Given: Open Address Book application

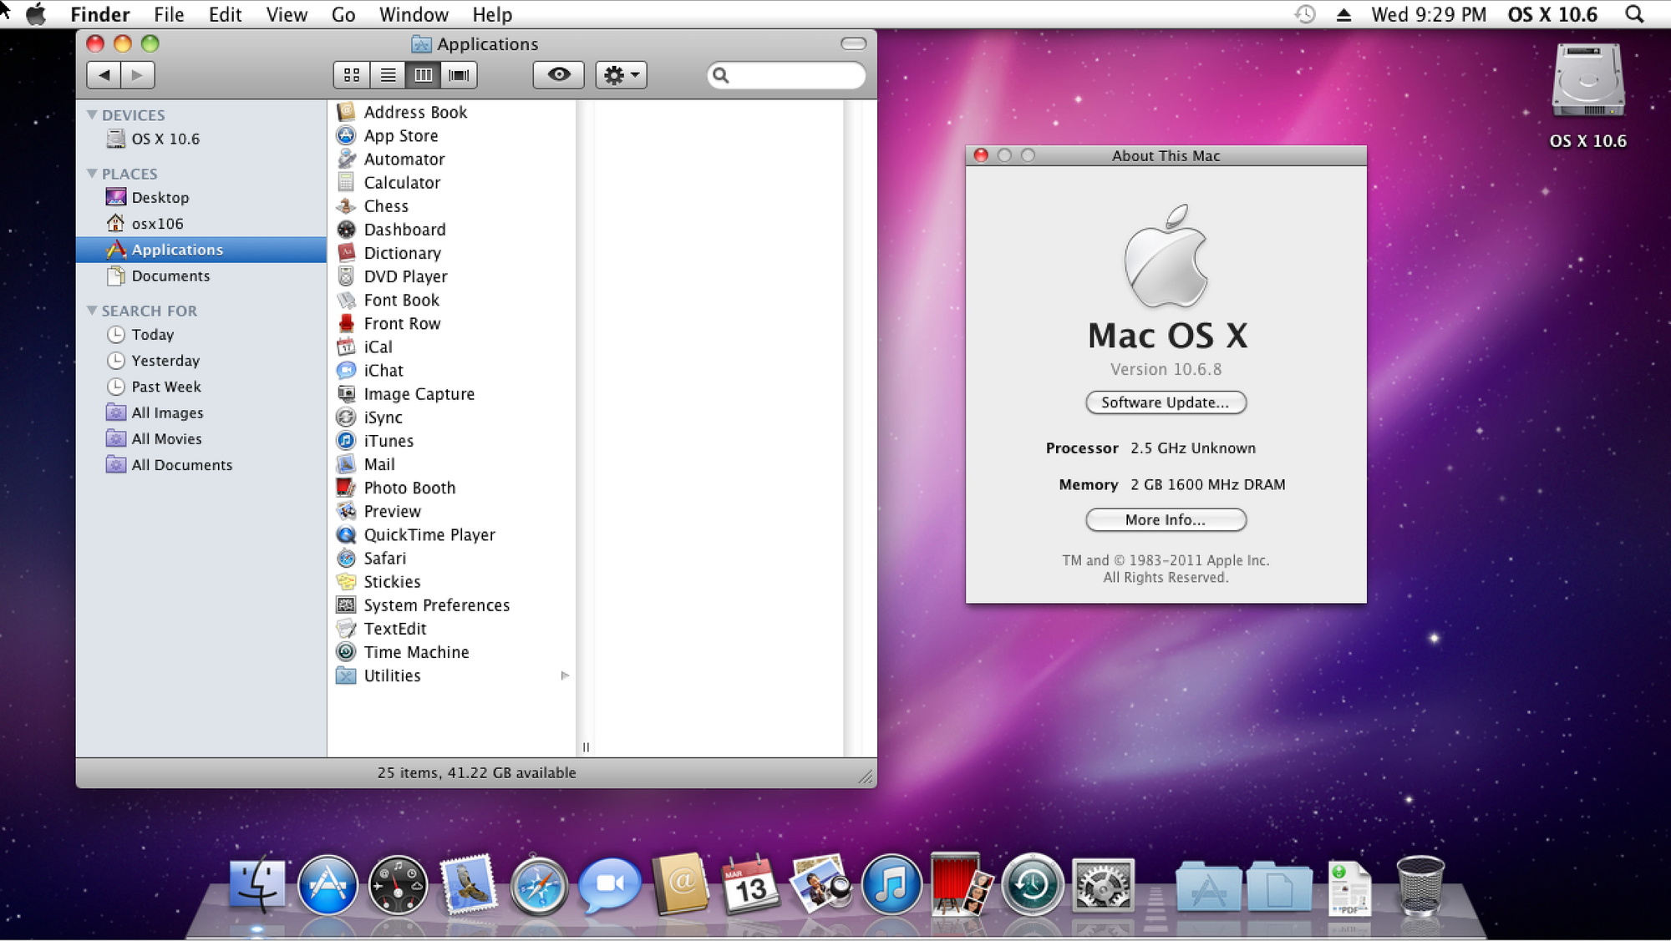Looking at the screenshot, I should click(417, 111).
